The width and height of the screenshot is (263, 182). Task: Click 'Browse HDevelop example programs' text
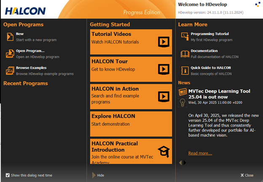click(45, 74)
